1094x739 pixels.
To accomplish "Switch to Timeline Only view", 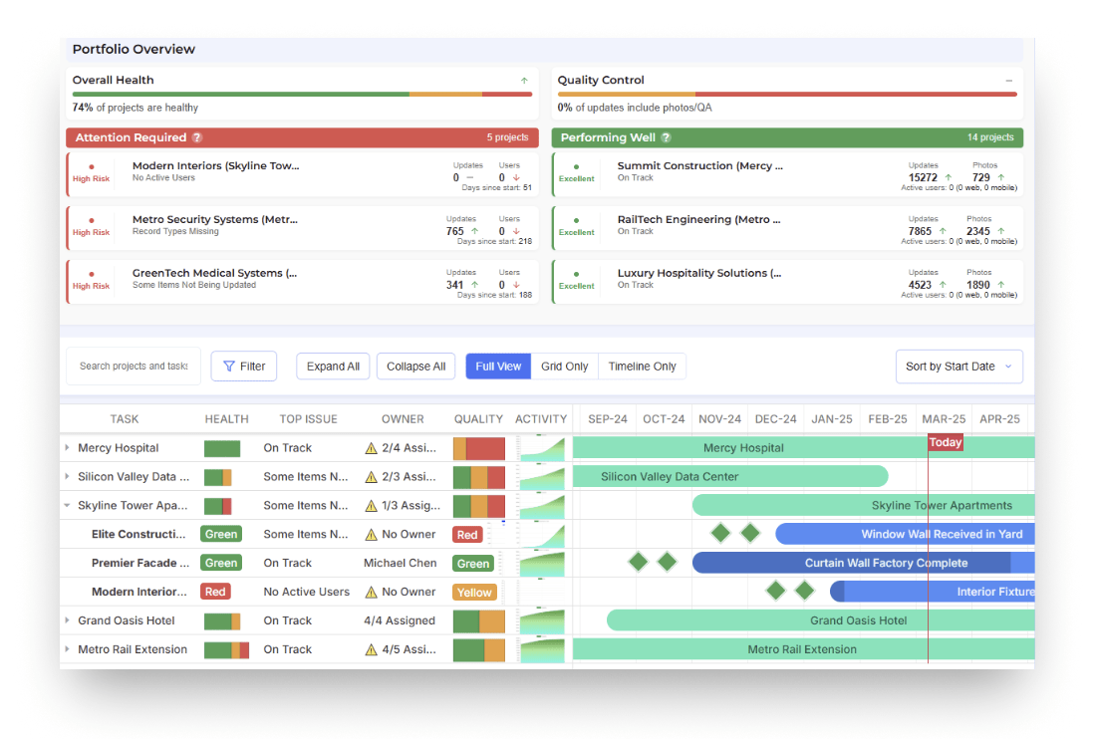I will (x=642, y=367).
